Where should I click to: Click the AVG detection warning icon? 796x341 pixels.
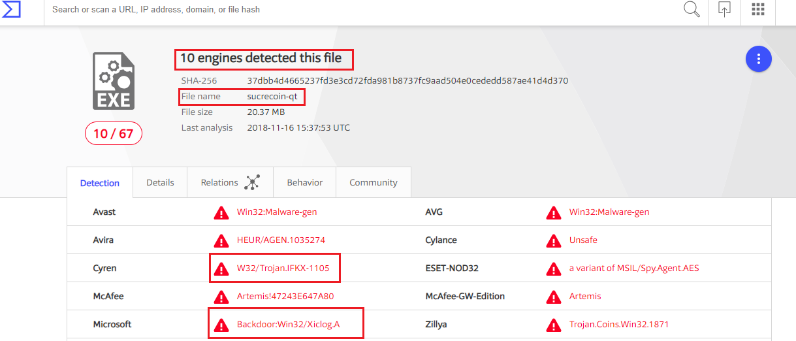554,212
